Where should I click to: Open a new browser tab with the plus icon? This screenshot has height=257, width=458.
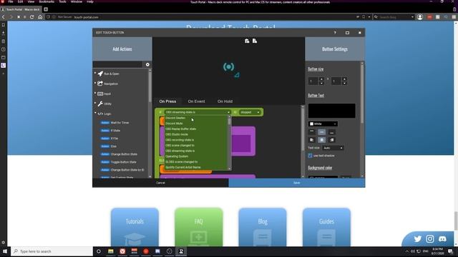point(46,9)
